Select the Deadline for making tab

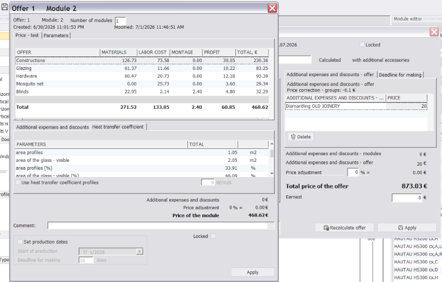click(x=400, y=75)
